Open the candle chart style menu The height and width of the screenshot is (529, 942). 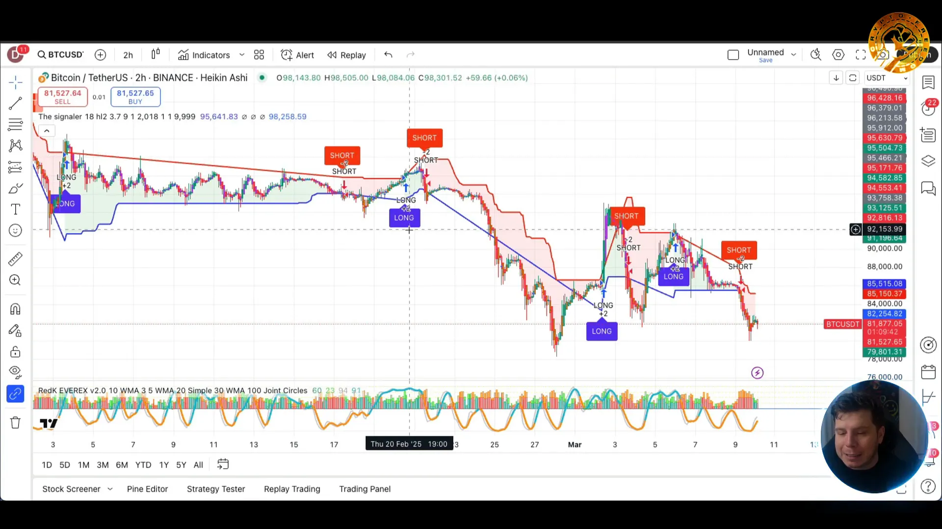click(156, 55)
